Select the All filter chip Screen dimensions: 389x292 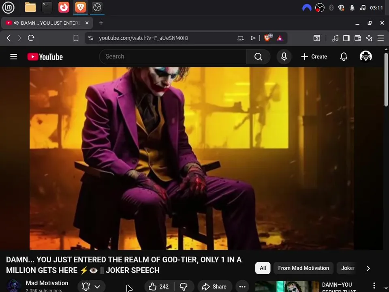(263, 268)
